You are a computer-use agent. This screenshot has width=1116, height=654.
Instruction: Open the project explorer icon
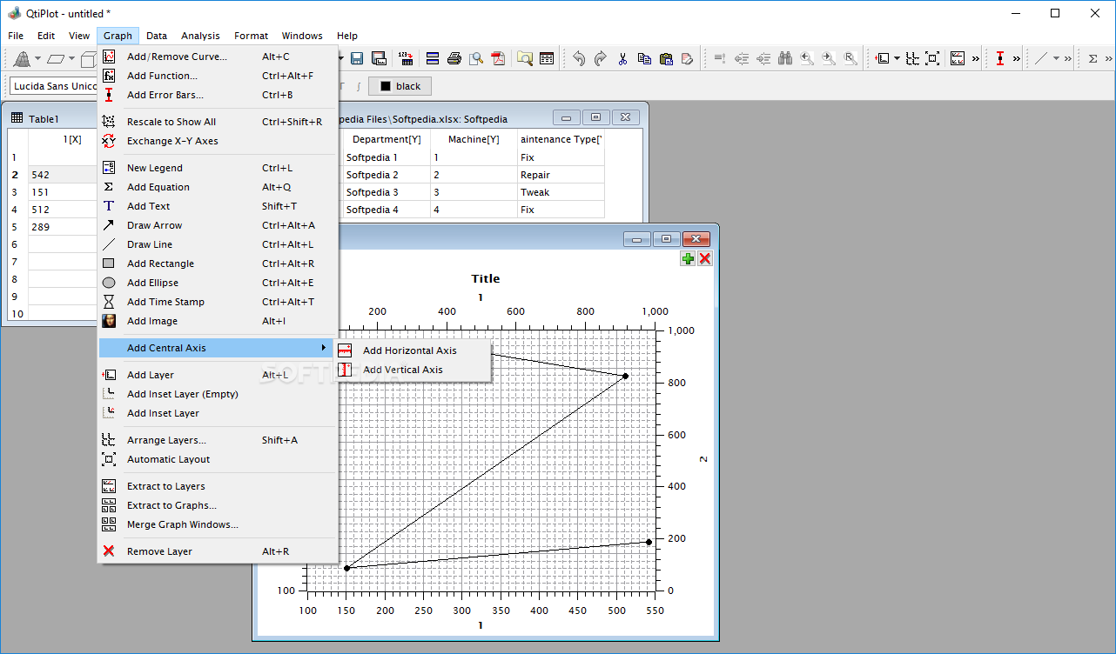[x=525, y=58]
